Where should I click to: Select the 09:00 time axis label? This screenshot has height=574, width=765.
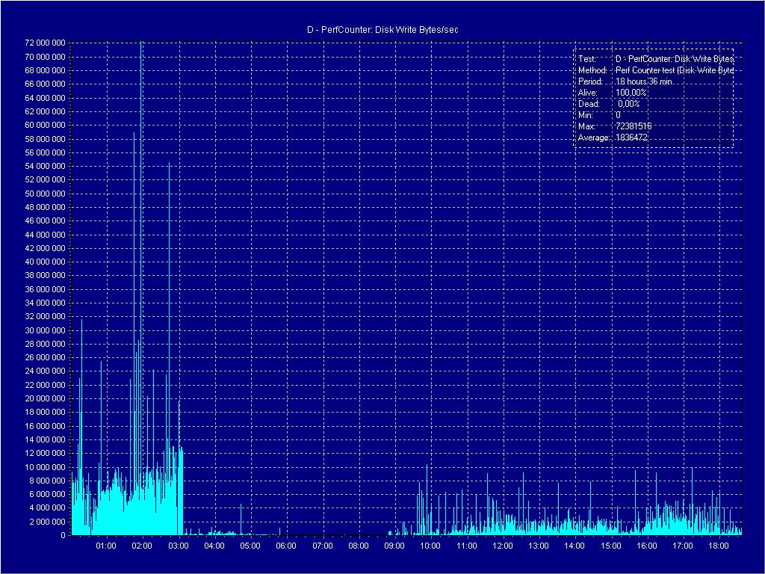tap(394, 546)
